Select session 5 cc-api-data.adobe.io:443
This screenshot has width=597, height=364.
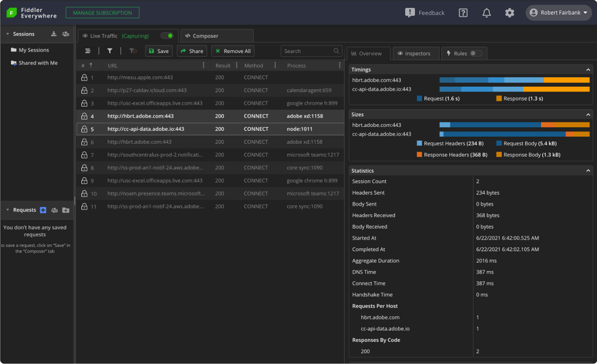pyautogui.click(x=210, y=129)
